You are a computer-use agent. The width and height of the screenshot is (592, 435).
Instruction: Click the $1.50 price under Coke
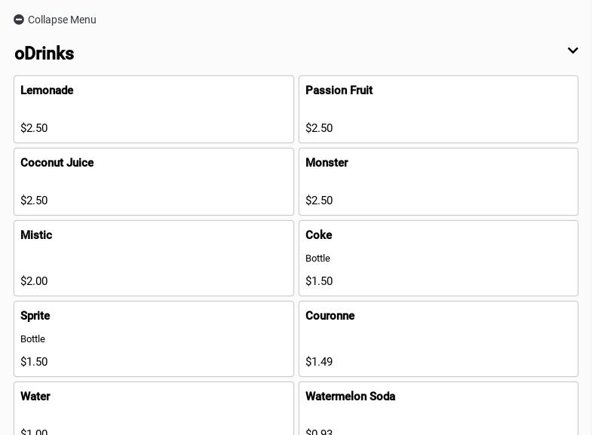pos(319,281)
